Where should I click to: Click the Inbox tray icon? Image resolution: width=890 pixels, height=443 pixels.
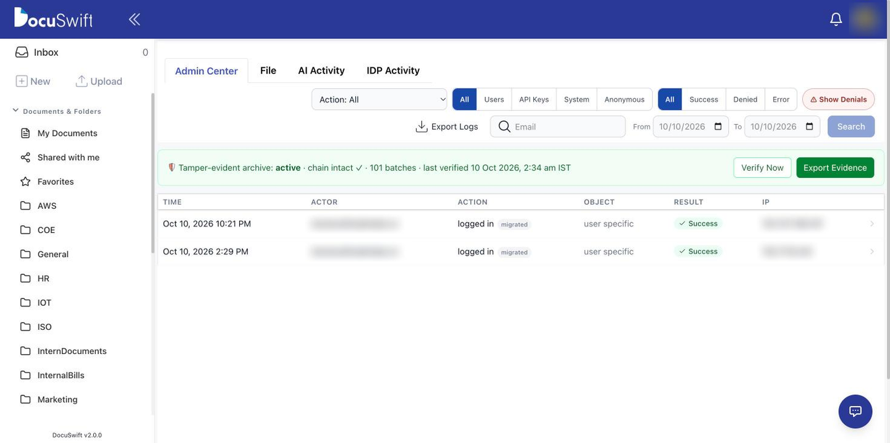22,52
